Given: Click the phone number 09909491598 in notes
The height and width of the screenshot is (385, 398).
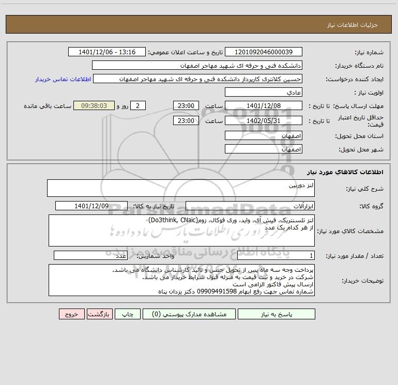Looking at the screenshot, I should [217, 291].
